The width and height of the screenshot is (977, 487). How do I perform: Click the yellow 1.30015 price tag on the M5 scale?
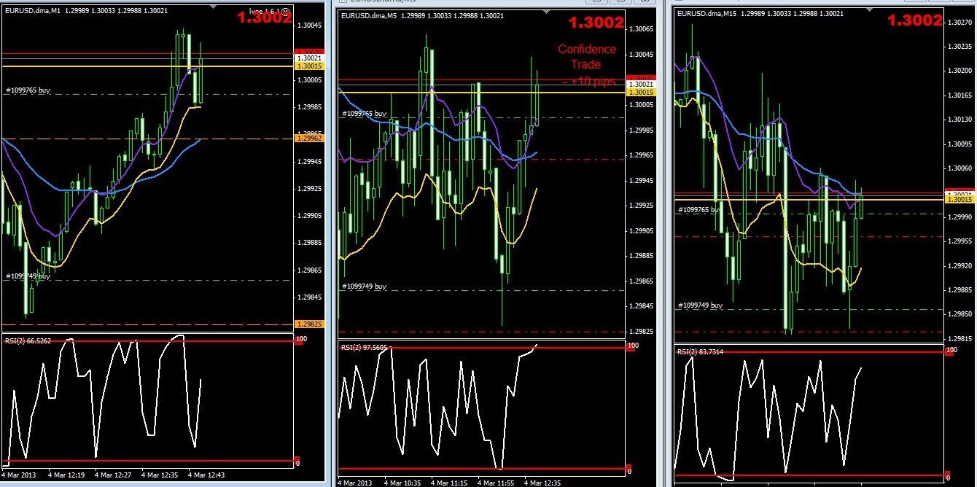coord(642,93)
